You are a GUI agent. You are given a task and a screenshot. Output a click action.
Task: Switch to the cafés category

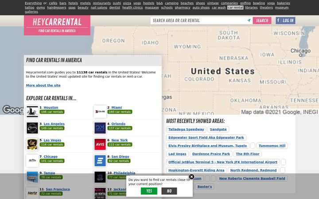tap(53, 3)
